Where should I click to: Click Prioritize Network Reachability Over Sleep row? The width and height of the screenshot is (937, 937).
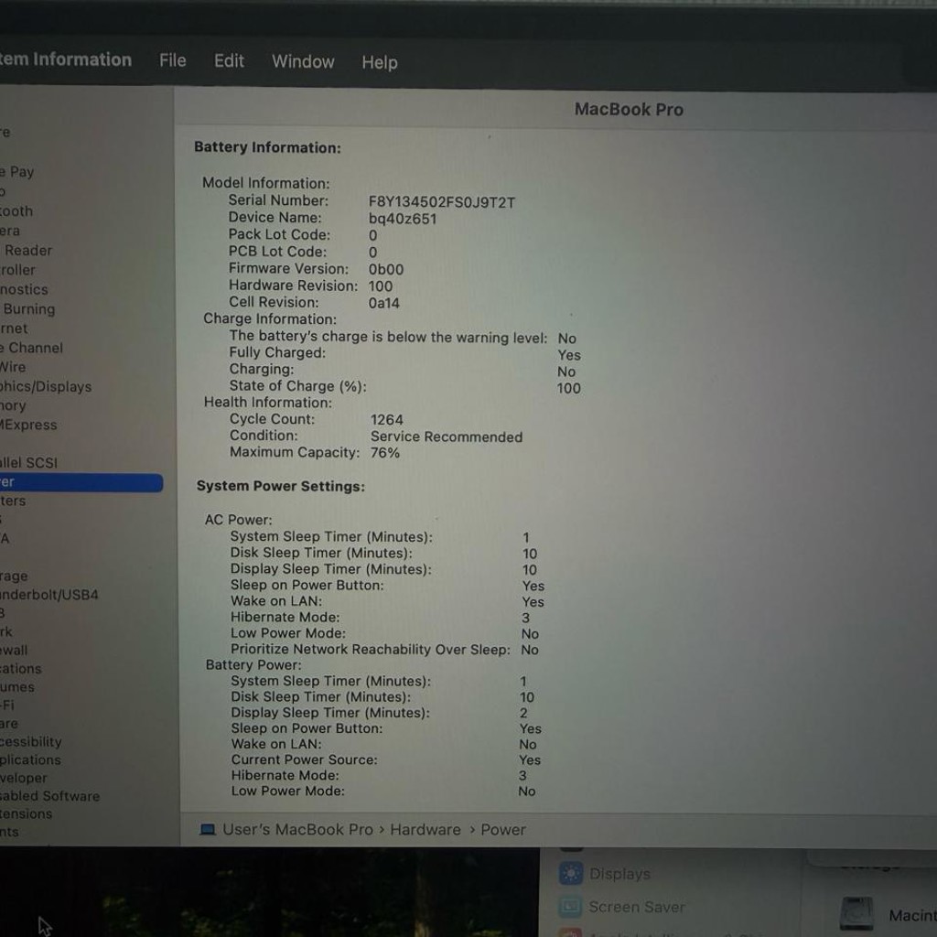pyautogui.click(x=384, y=650)
